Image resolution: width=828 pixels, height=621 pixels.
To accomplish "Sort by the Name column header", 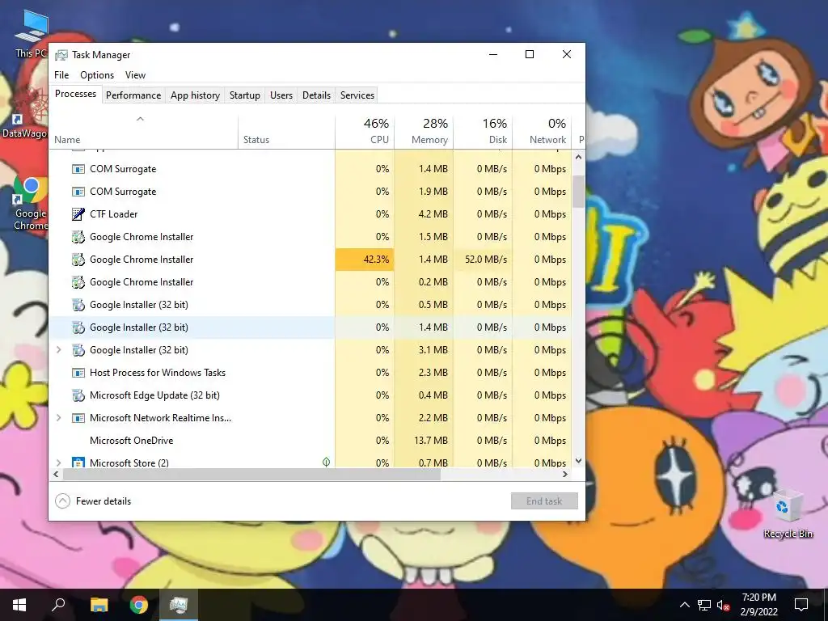I will click(144, 131).
